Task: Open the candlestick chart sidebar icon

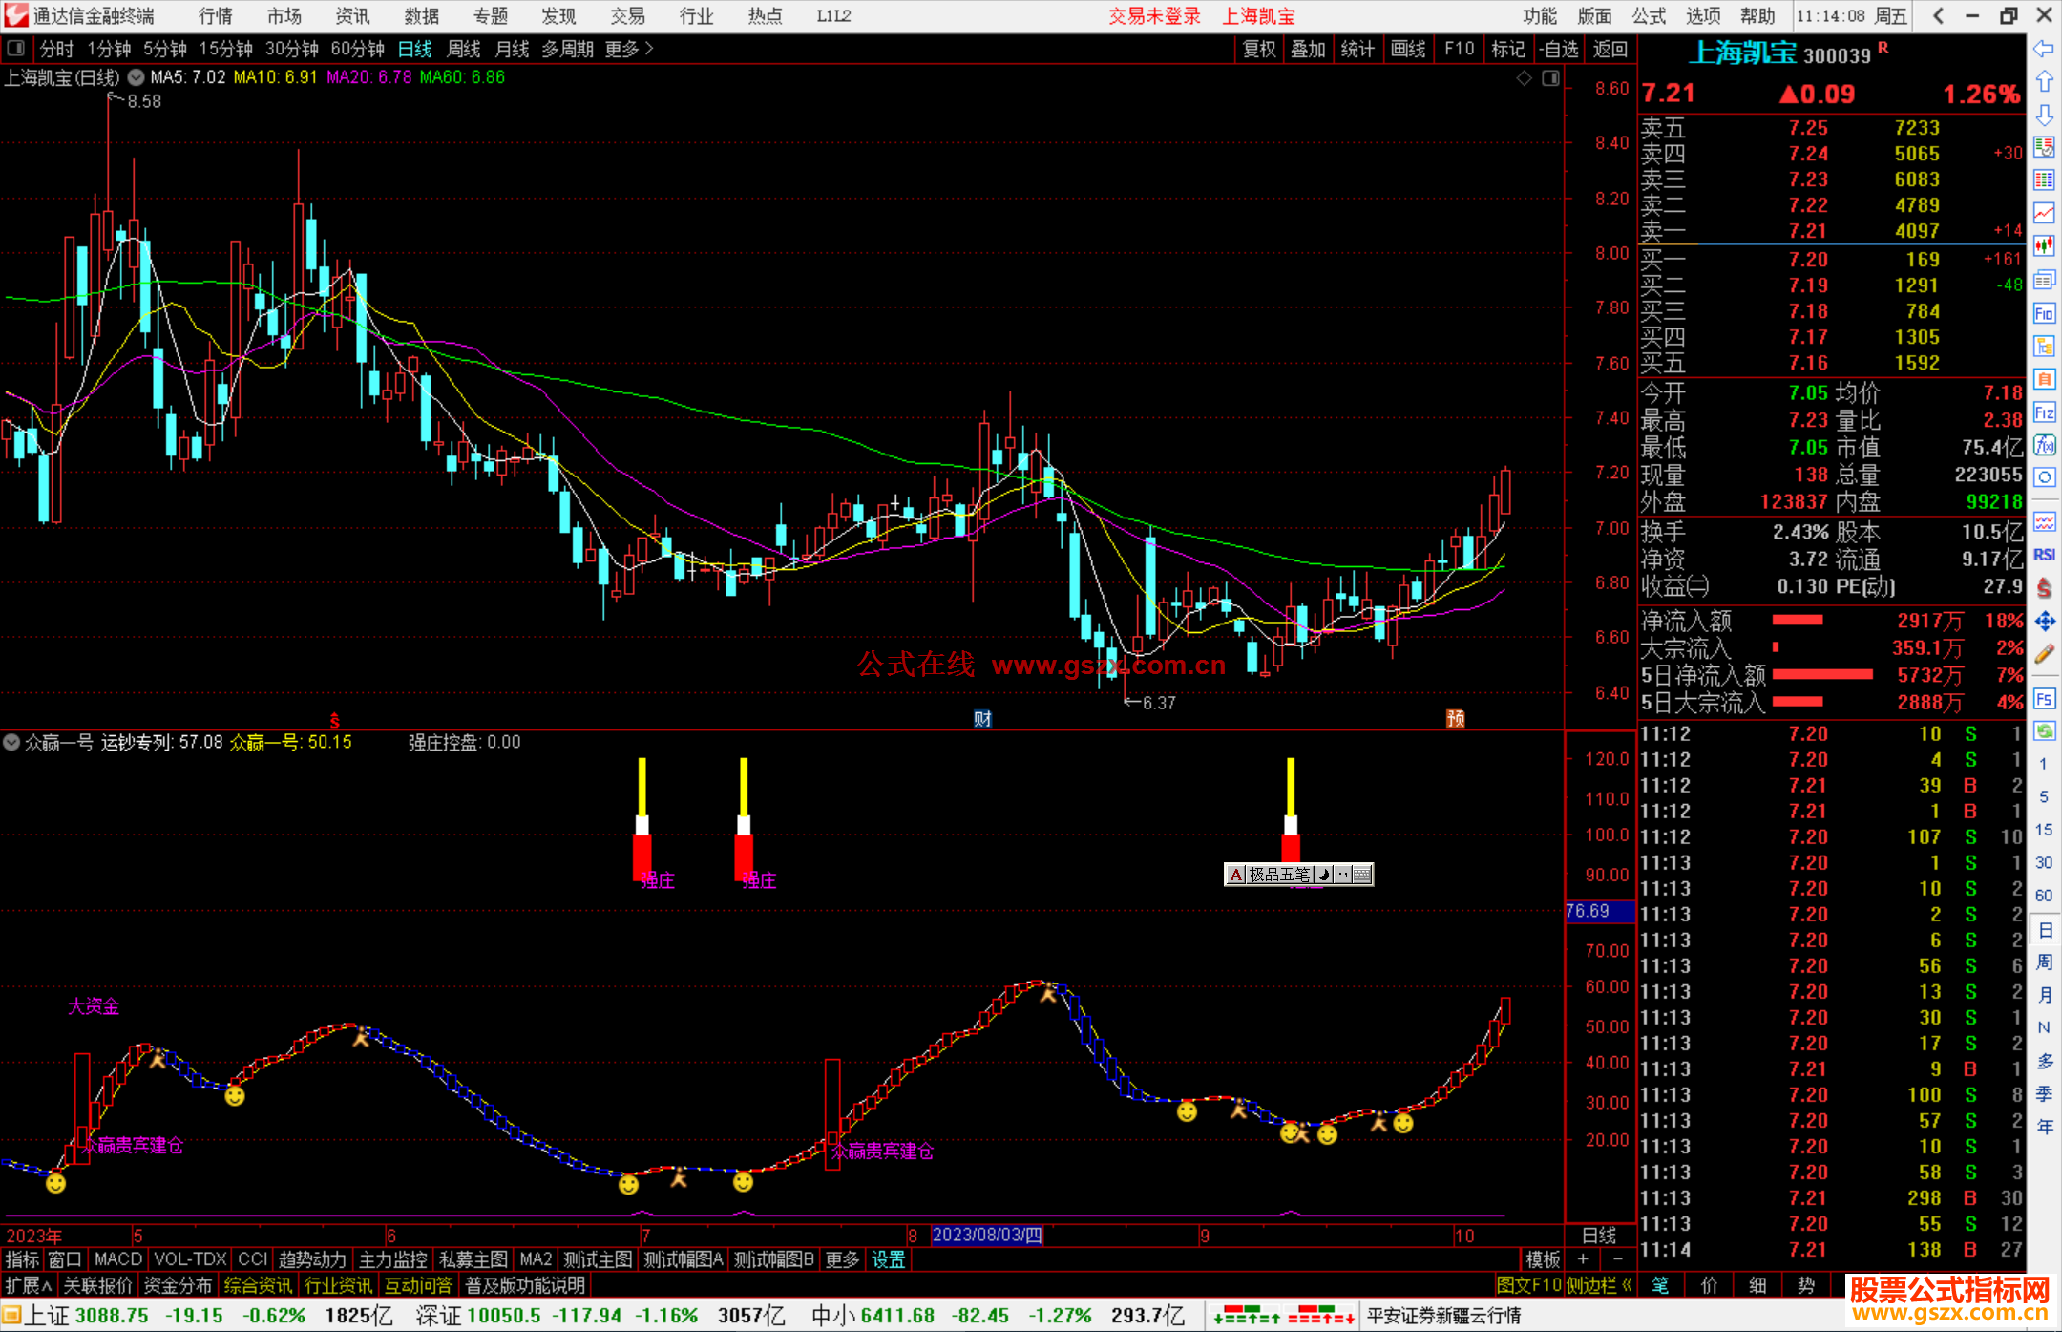Action: (x=2044, y=245)
